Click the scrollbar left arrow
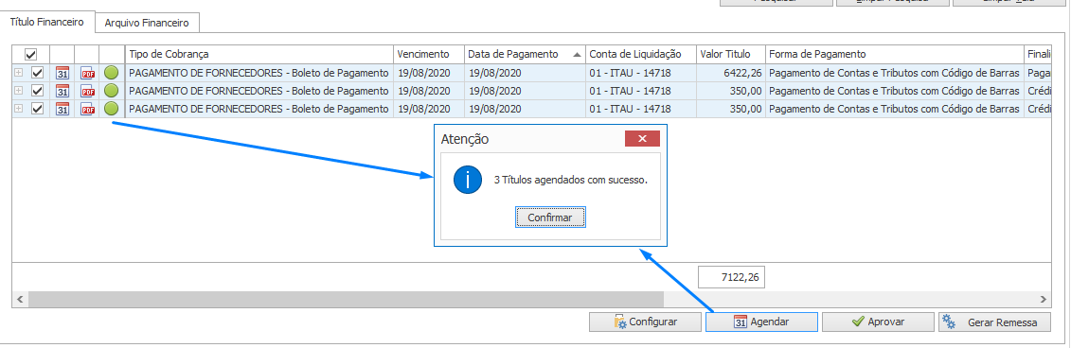The width and height of the screenshot is (1071, 348). tap(19, 299)
